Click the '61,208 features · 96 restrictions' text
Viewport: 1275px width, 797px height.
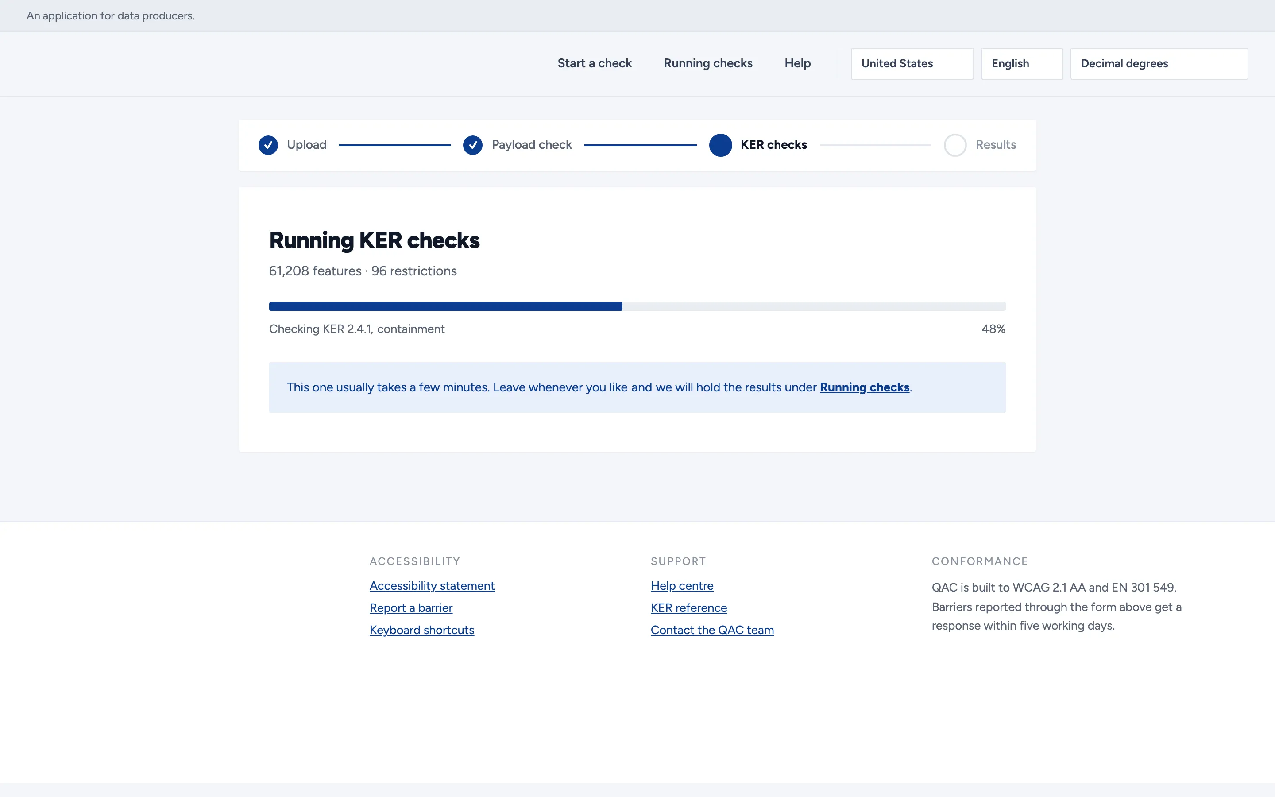pos(363,271)
